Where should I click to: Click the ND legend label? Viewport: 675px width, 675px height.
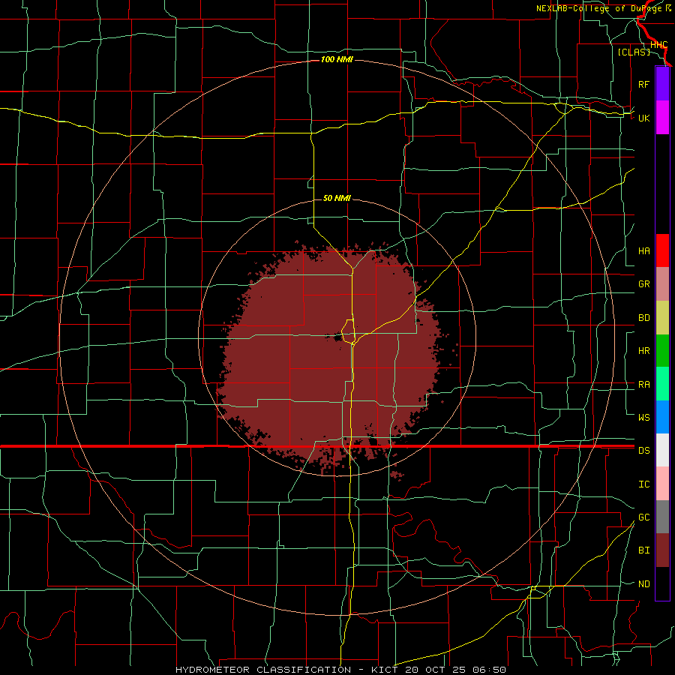[x=643, y=584]
